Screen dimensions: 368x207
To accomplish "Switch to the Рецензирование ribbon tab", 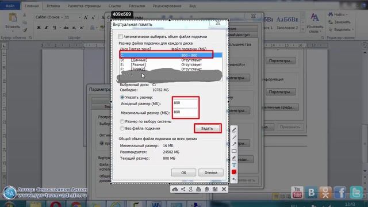I will tap(167, 6).
